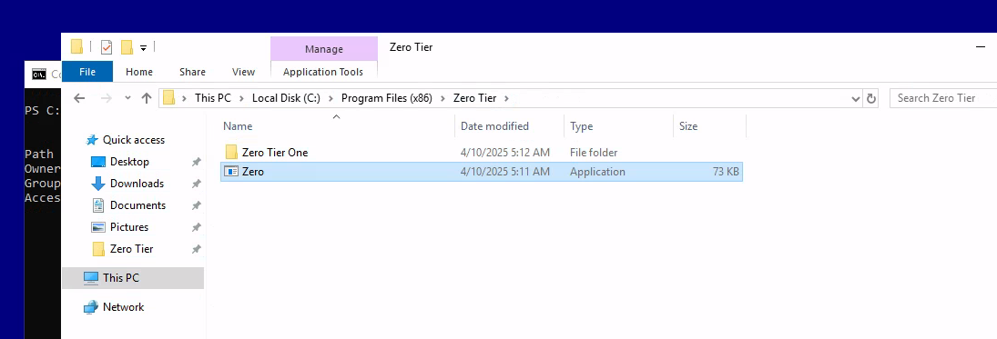Open Desktop in Quick access
The width and height of the screenshot is (997, 339).
pyautogui.click(x=129, y=161)
